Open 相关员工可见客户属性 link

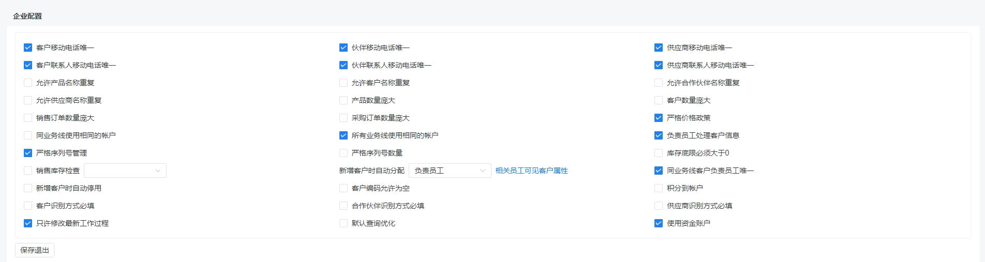coord(532,171)
